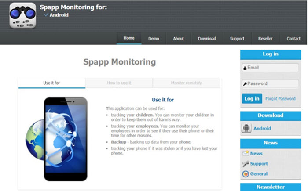The width and height of the screenshot is (308, 191).
Task: Open the Support category link in sidebar
Action: point(259,163)
